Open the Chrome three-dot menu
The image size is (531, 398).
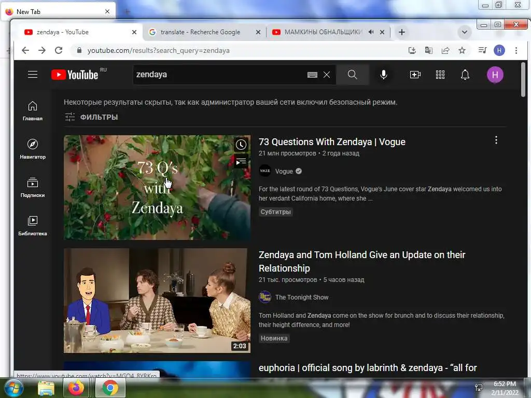(x=516, y=50)
